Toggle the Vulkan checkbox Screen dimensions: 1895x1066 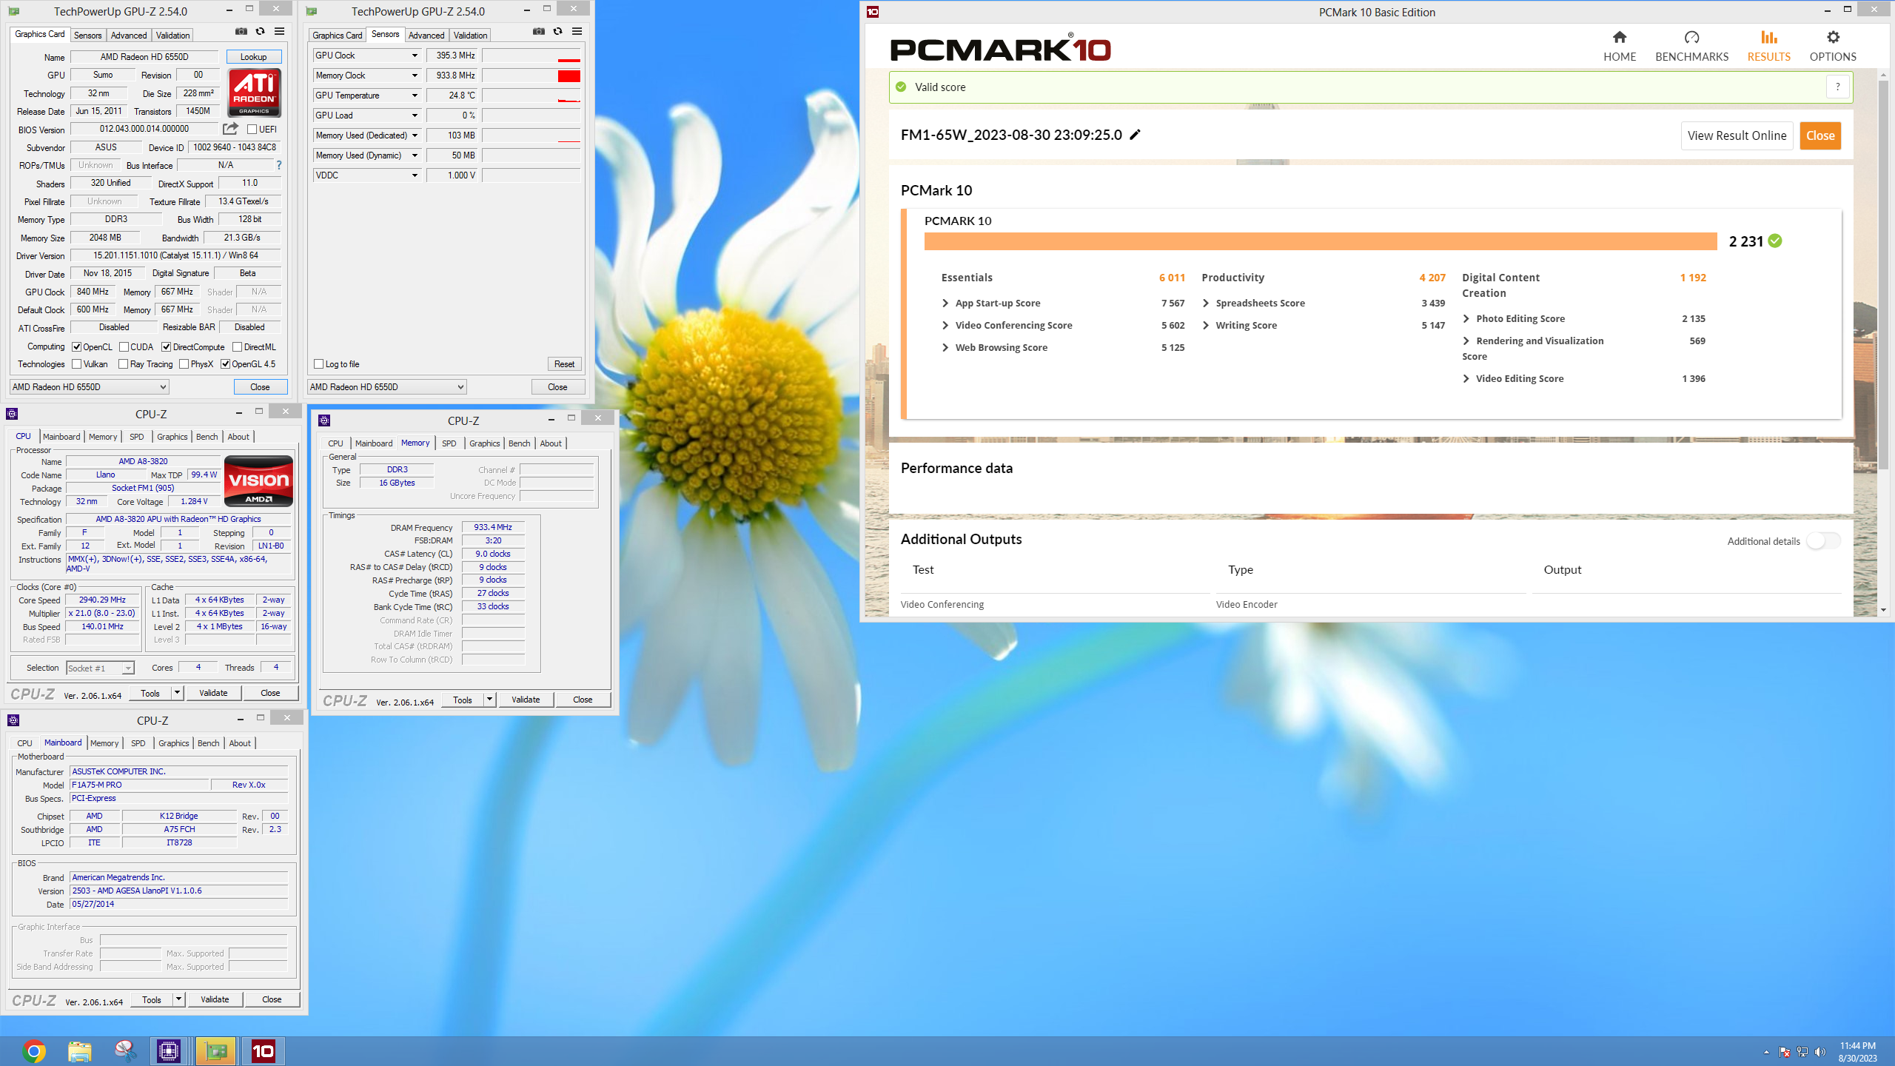pos(76,363)
